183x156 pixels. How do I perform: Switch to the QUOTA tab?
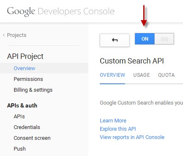[x=166, y=75]
